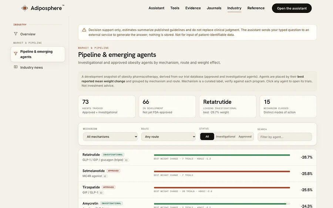Click the Investigational badge next to Amycretin
333x208 pixels.
coord(111,203)
